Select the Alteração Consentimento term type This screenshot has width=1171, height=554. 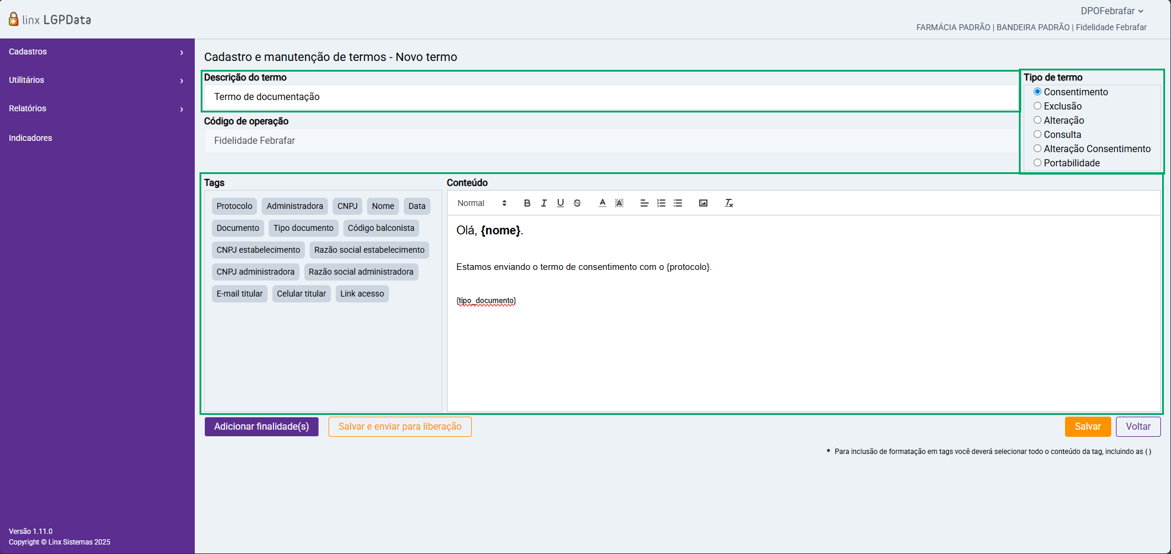(1037, 149)
